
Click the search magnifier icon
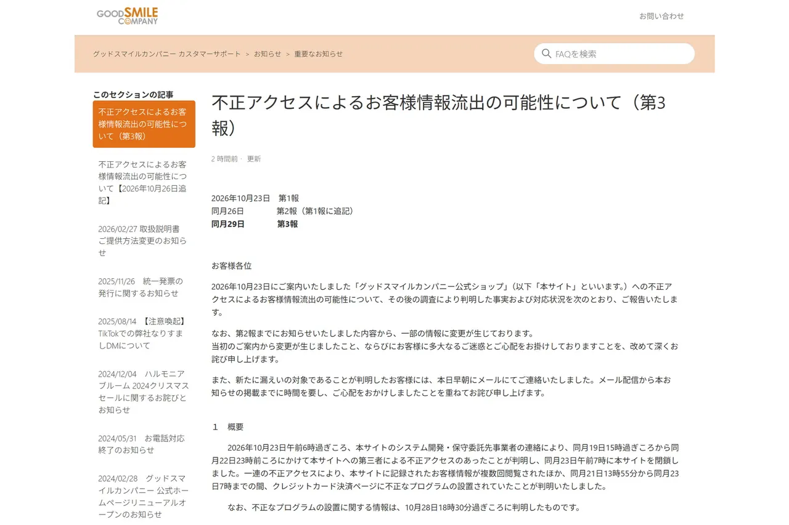(546, 54)
